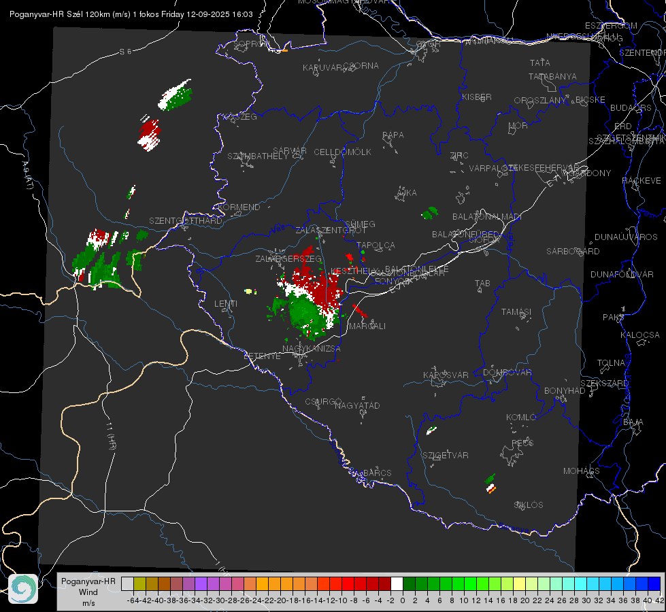Screen dimensions: 666x612
Task: Click the NAGYATÁD city label
Action: [357, 405]
